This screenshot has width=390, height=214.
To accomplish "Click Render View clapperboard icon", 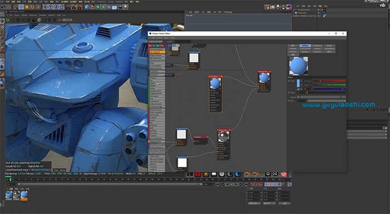I will coord(69,7).
